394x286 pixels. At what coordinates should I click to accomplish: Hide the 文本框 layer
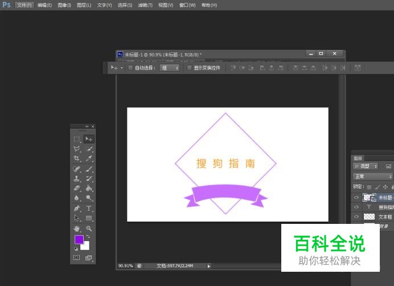[356, 216]
